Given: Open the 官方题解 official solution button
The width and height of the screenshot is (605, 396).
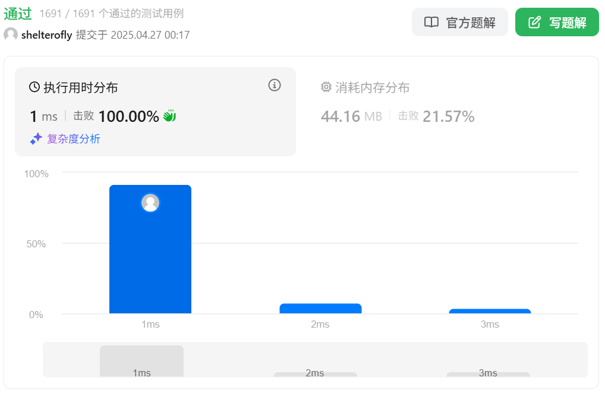Looking at the screenshot, I should [x=459, y=23].
